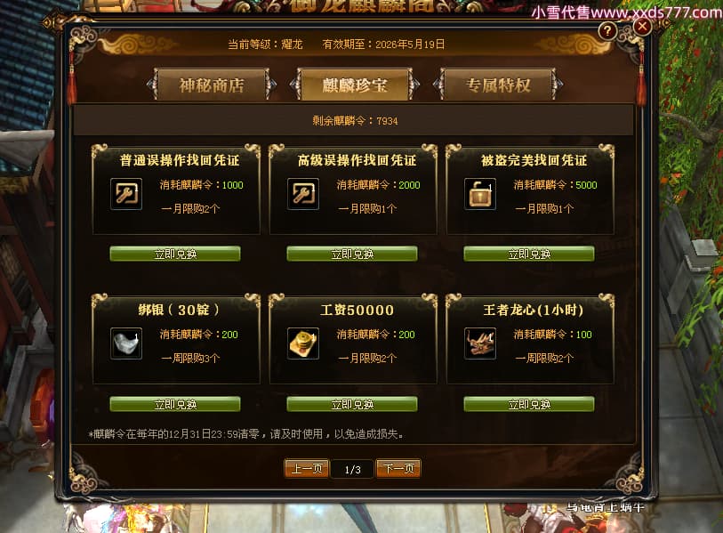Go to previous page with 上一页
The height and width of the screenshot is (533, 723).
(x=307, y=469)
